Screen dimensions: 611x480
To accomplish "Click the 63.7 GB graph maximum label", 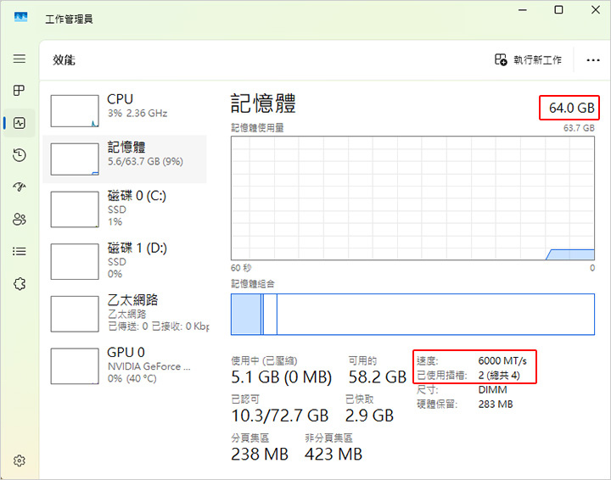I will coord(579,128).
